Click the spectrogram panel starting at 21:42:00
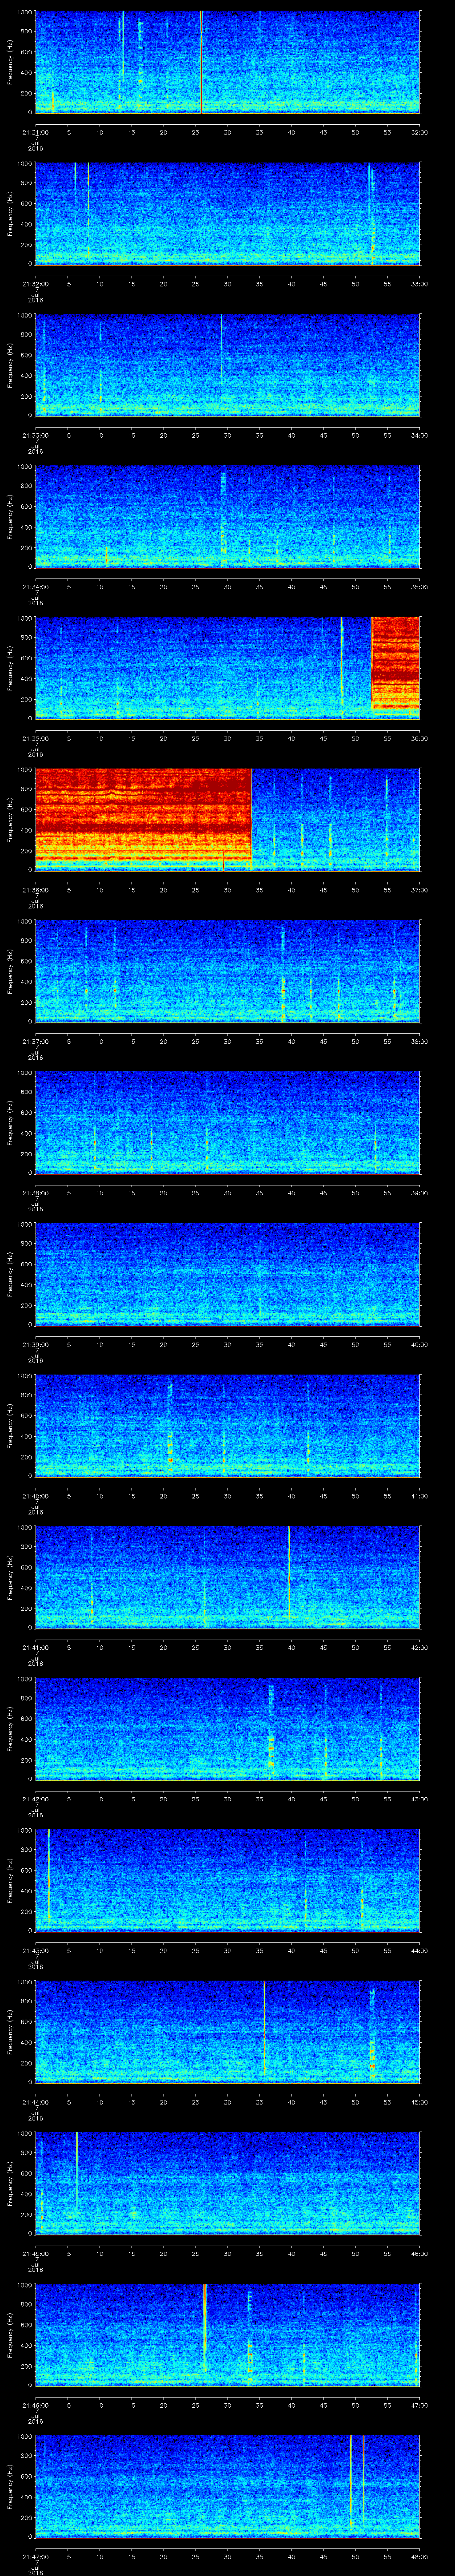Image resolution: width=455 pixels, height=2576 pixels. [228, 1729]
